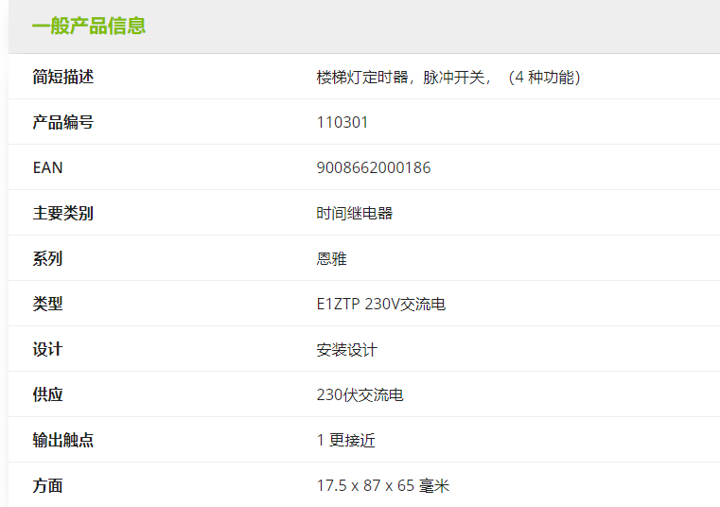Select the E1ZTP 230V交流电 type value
The width and height of the screenshot is (720, 507).
click(381, 305)
